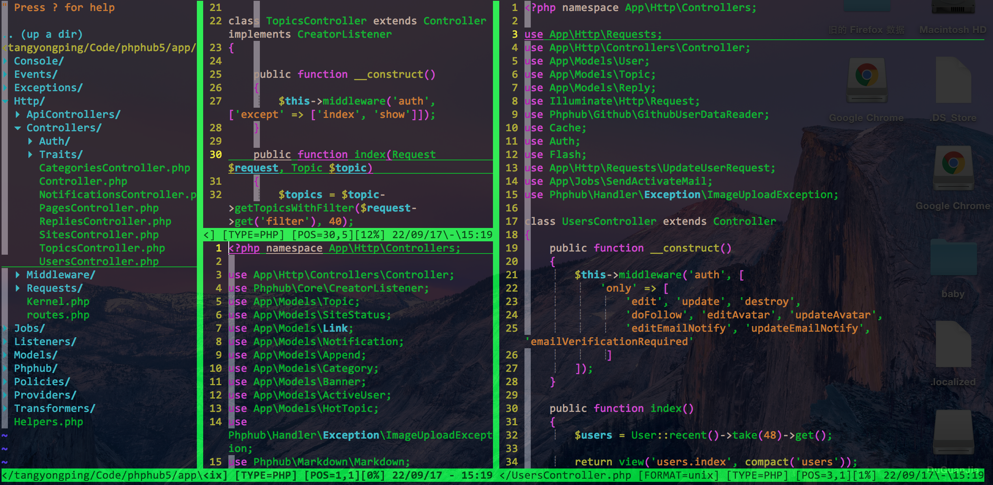Image resolution: width=993 pixels, height=485 pixels.
Task: Expand the Traits folder arrow
Action: (30, 154)
